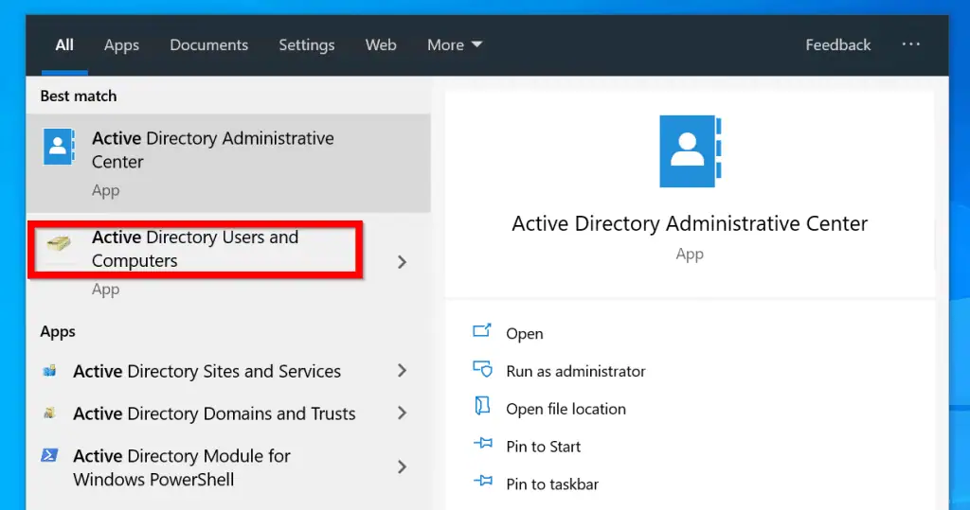Click Administrative Center address book icon in list
This screenshot has height=510, width=970.
(x=60, y=147)
